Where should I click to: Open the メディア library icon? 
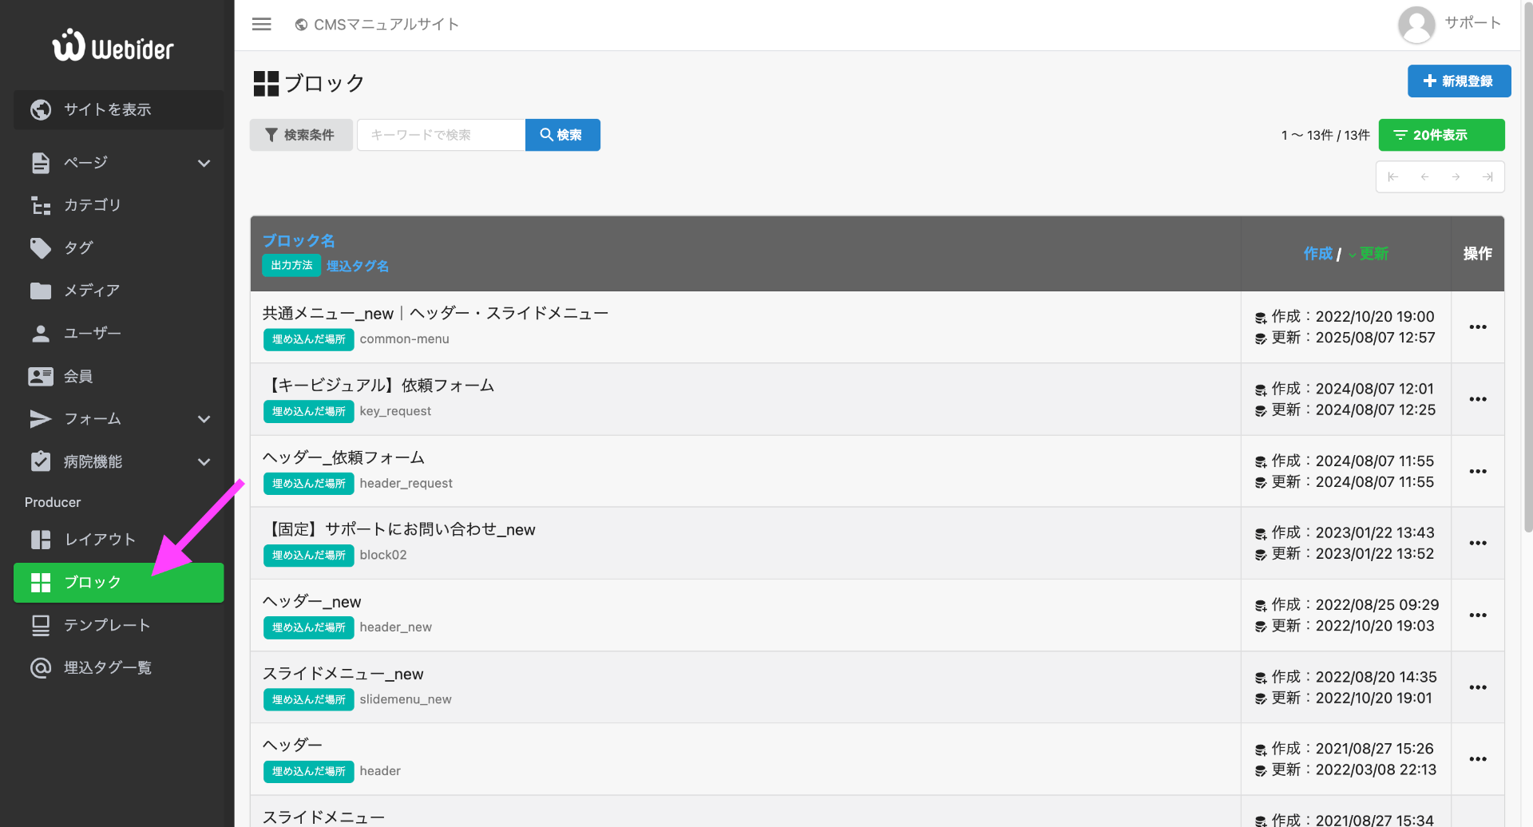pyautogui.click(x=41, y=291)
